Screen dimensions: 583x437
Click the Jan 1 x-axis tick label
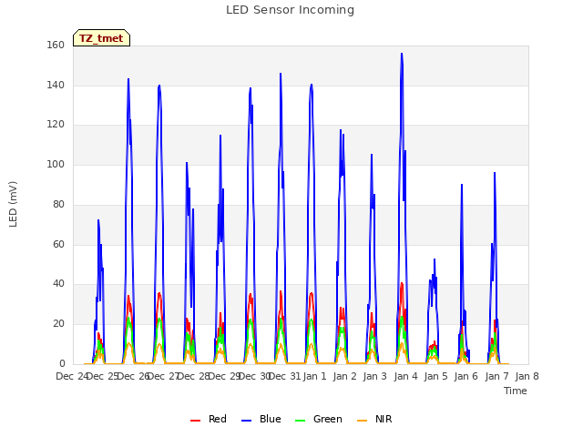314,376
